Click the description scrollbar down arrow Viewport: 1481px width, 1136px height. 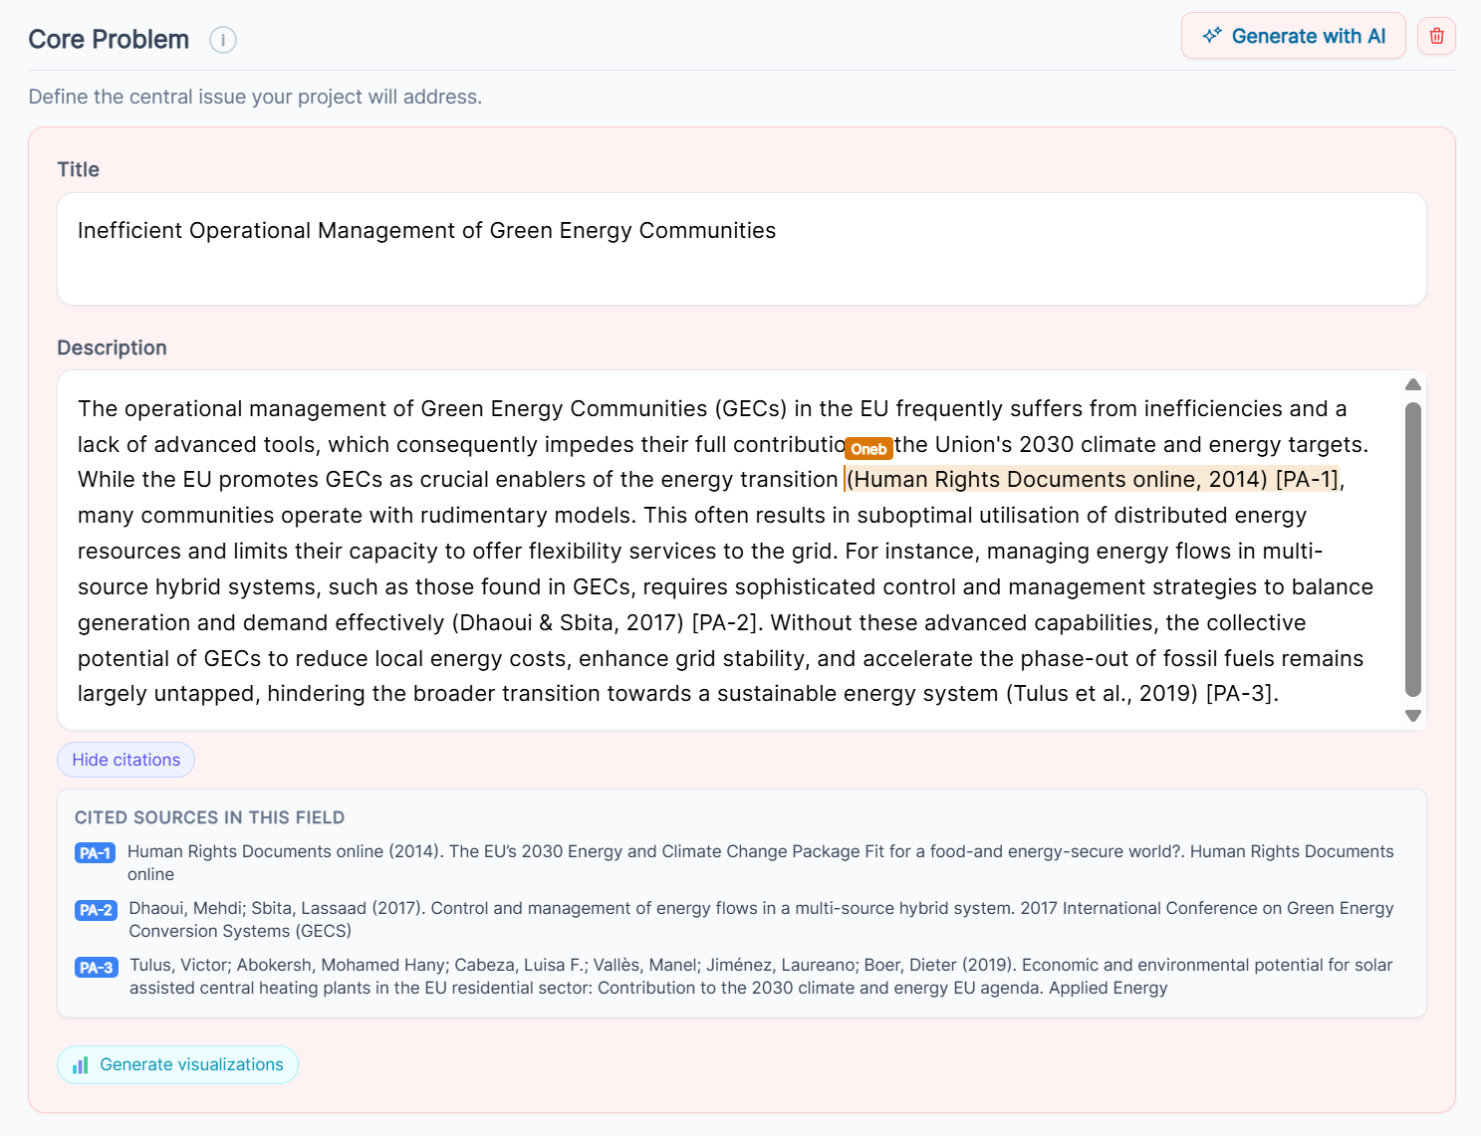[1412, 715]
